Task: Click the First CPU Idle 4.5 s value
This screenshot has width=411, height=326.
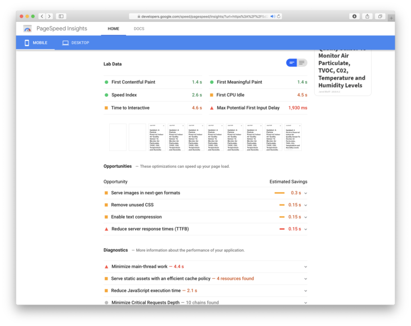Action: pos(302,95)
